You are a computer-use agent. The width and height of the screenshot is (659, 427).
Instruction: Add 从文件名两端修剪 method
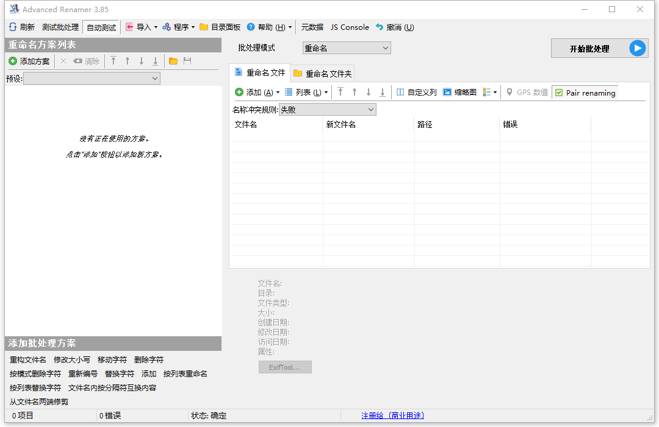39,402
